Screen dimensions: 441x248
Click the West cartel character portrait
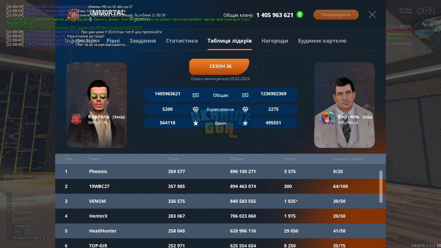pyautogui.click(x=97, y=105)
